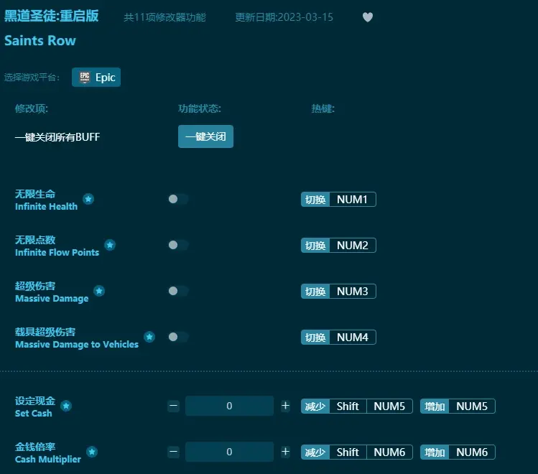Image resolution: width=538 pixels, height=474 pixels.
Task: Click the 共11项修改器功能 text
Action: (164, 17)
